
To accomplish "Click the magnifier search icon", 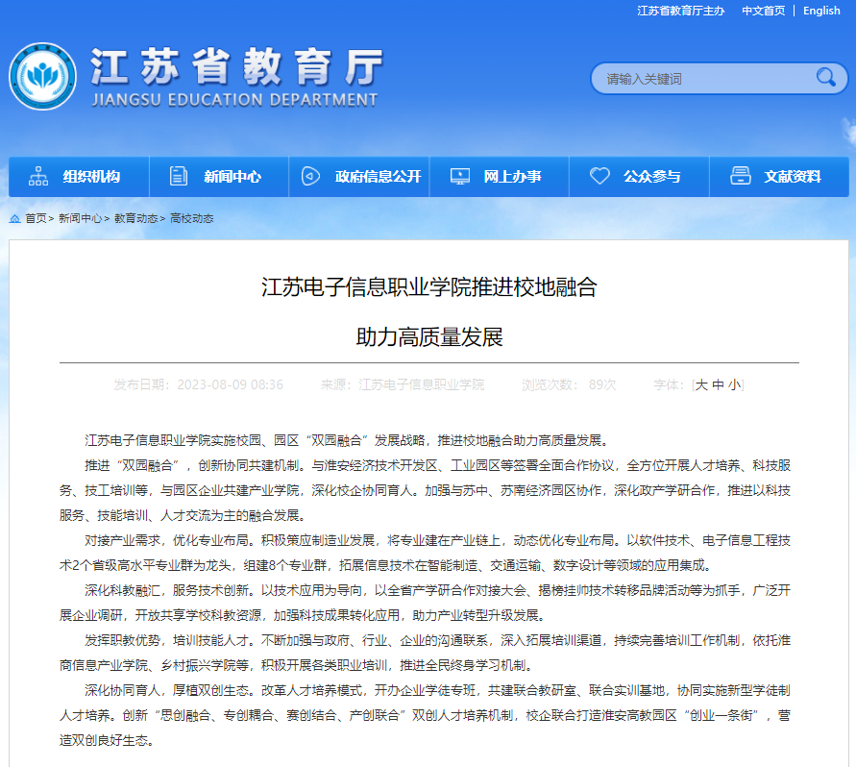I will click(826, 78).
